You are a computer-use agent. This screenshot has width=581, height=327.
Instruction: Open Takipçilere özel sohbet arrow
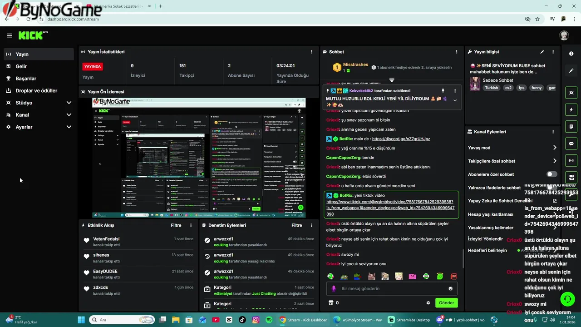(554, 161)
